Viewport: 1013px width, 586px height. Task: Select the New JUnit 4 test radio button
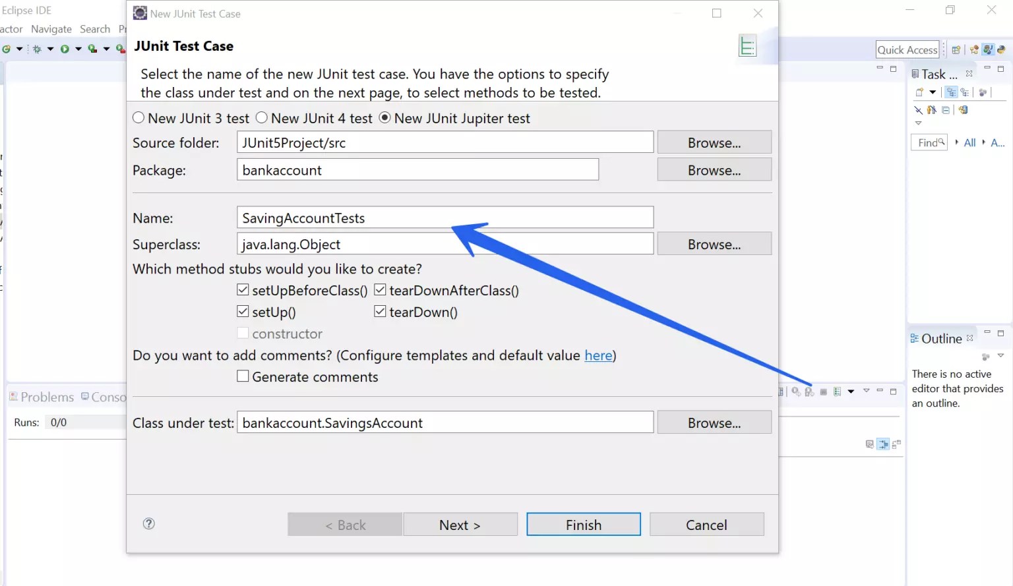261,117
